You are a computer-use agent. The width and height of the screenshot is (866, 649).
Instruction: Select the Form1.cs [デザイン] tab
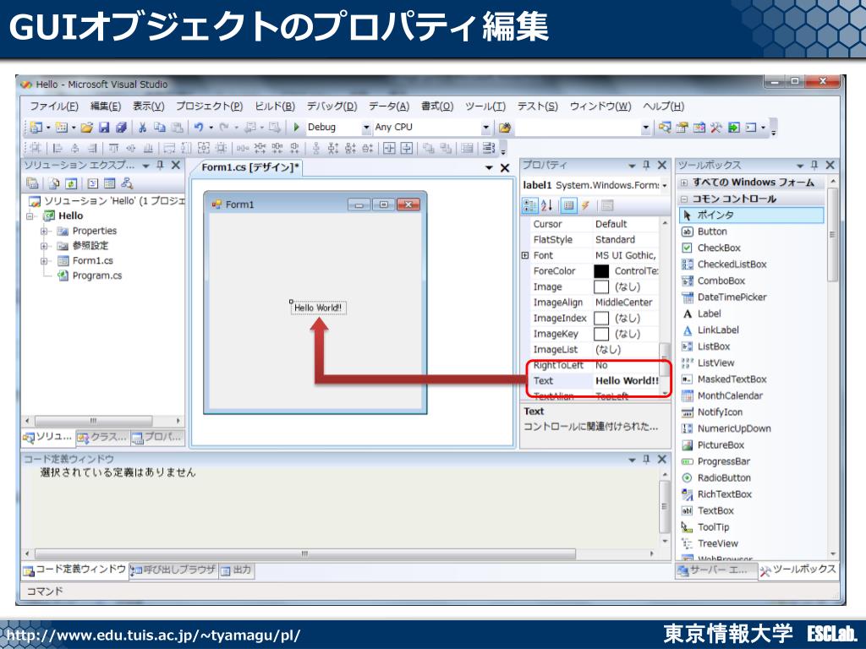tap(249, 167)
